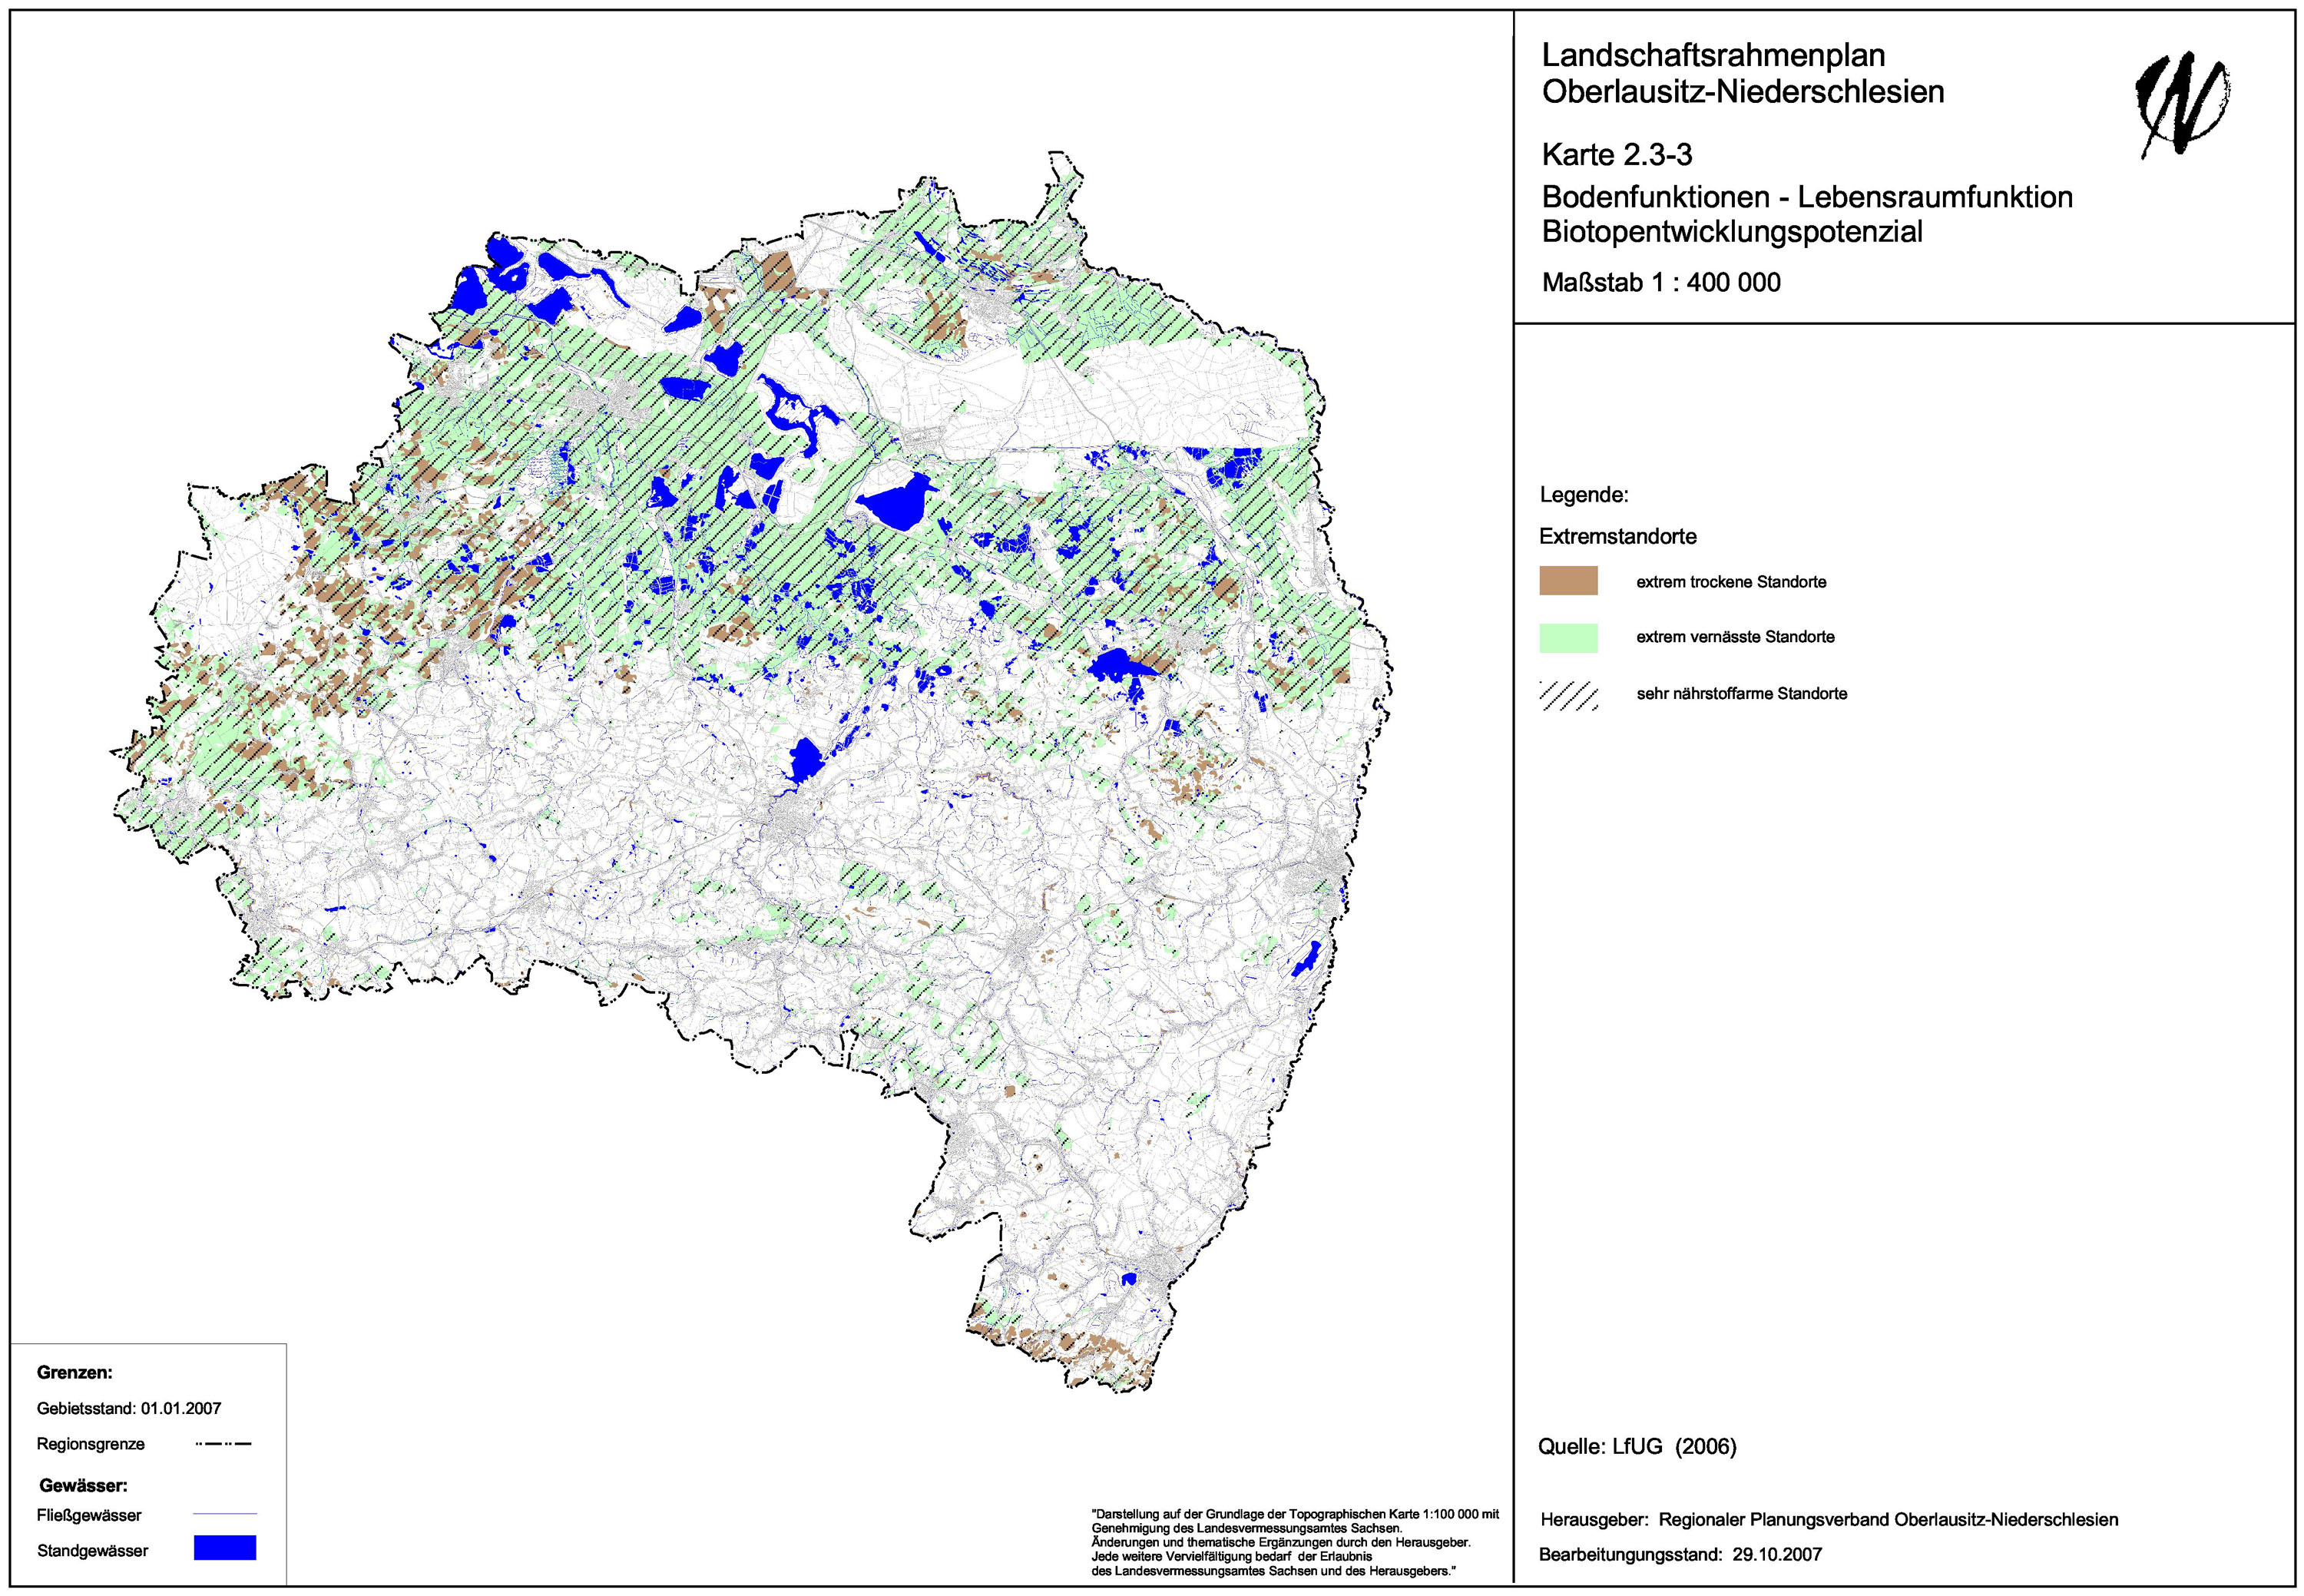The image size is (2304, 1596).
Task: Click the Gebietsstand: 01.01.2007 text
Action: click(129, 1409)
